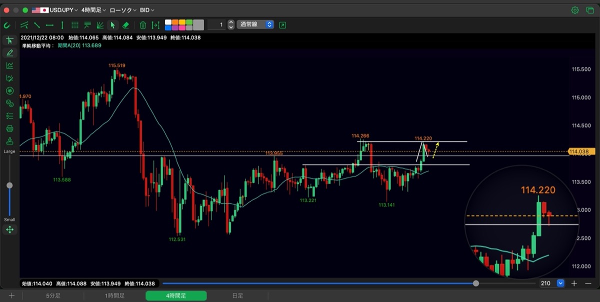Click the line width stepper arrows

tap(230, 24)
